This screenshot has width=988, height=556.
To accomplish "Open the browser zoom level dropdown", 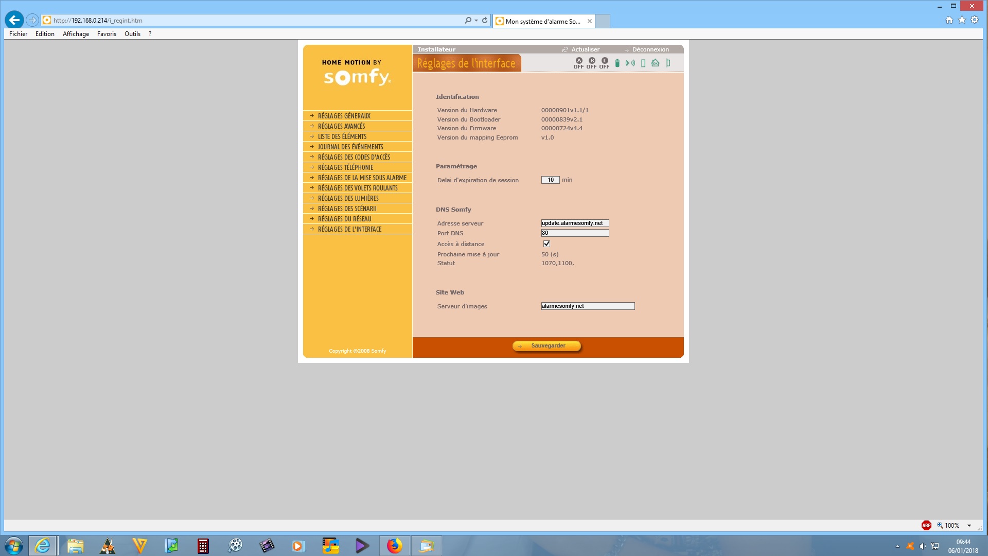I will click(x=969, y=526).
